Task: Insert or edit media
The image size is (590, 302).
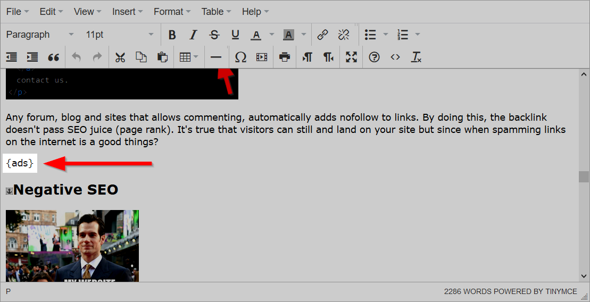Action: (x=262, y=57)
